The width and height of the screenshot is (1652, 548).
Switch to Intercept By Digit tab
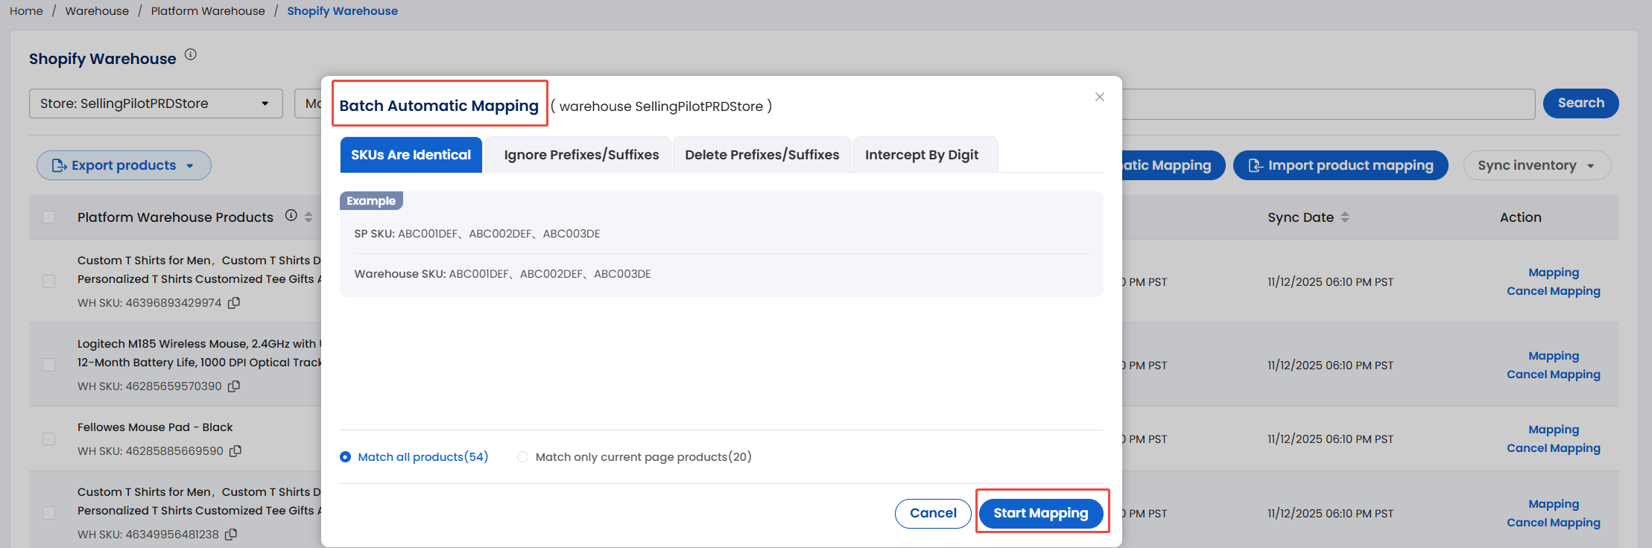pyautogui.click(x=922, y=155)
